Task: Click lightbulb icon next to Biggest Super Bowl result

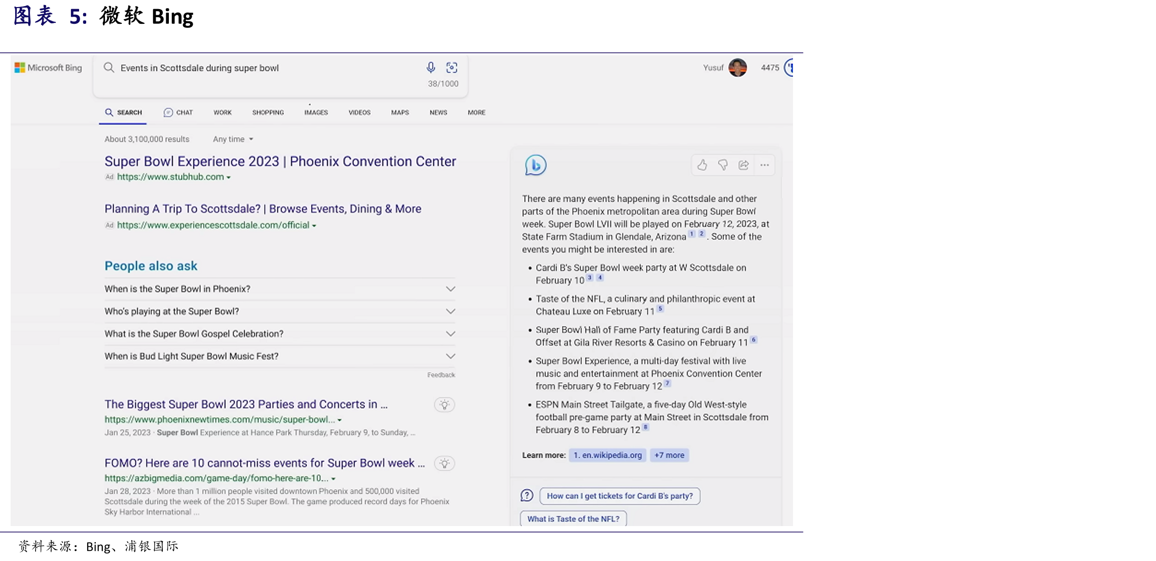Action: tap(444, 405)
